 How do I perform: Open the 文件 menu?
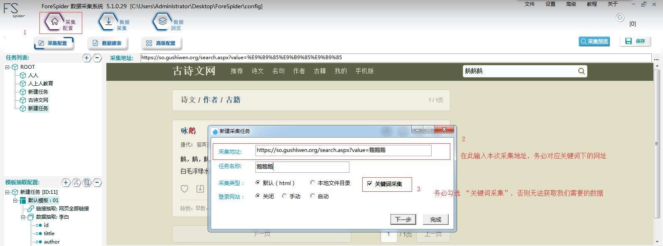(530, 4)
